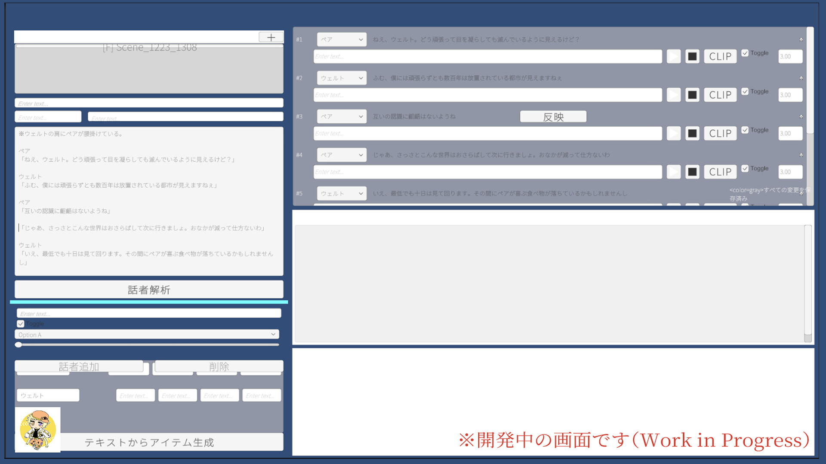Click the small x icon on row #3
This screenshot has height=464, width=826.
801,116
